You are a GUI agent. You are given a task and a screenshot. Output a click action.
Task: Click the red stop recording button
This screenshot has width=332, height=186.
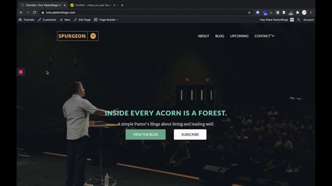point(21,72)
